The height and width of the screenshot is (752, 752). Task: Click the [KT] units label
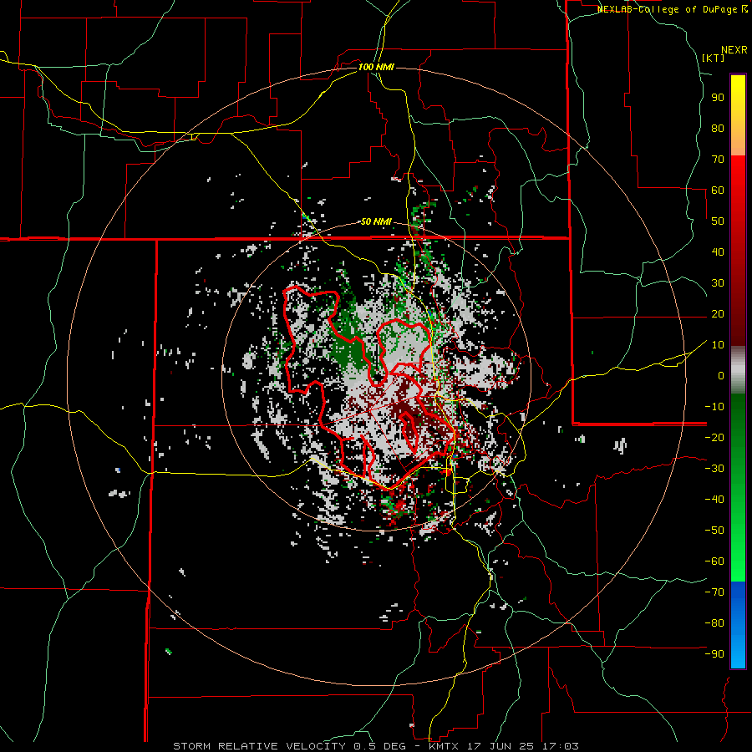714,58
